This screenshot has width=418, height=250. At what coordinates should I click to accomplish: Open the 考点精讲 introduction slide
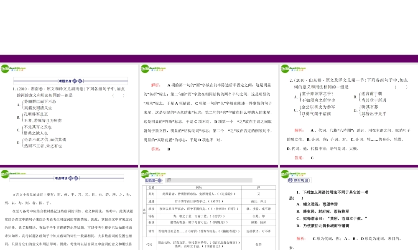pos(69,210)
